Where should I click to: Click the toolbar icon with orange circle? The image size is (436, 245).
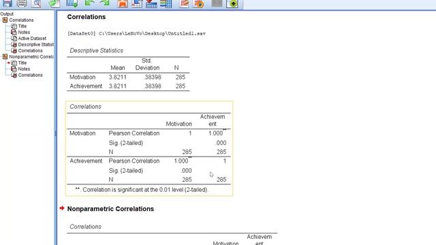coord(198,3)
